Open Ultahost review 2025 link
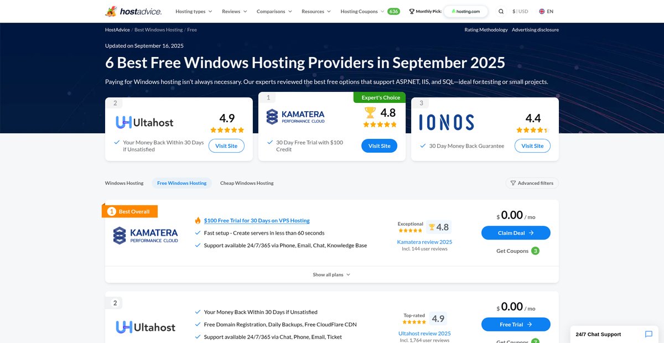 pos(424,334)
